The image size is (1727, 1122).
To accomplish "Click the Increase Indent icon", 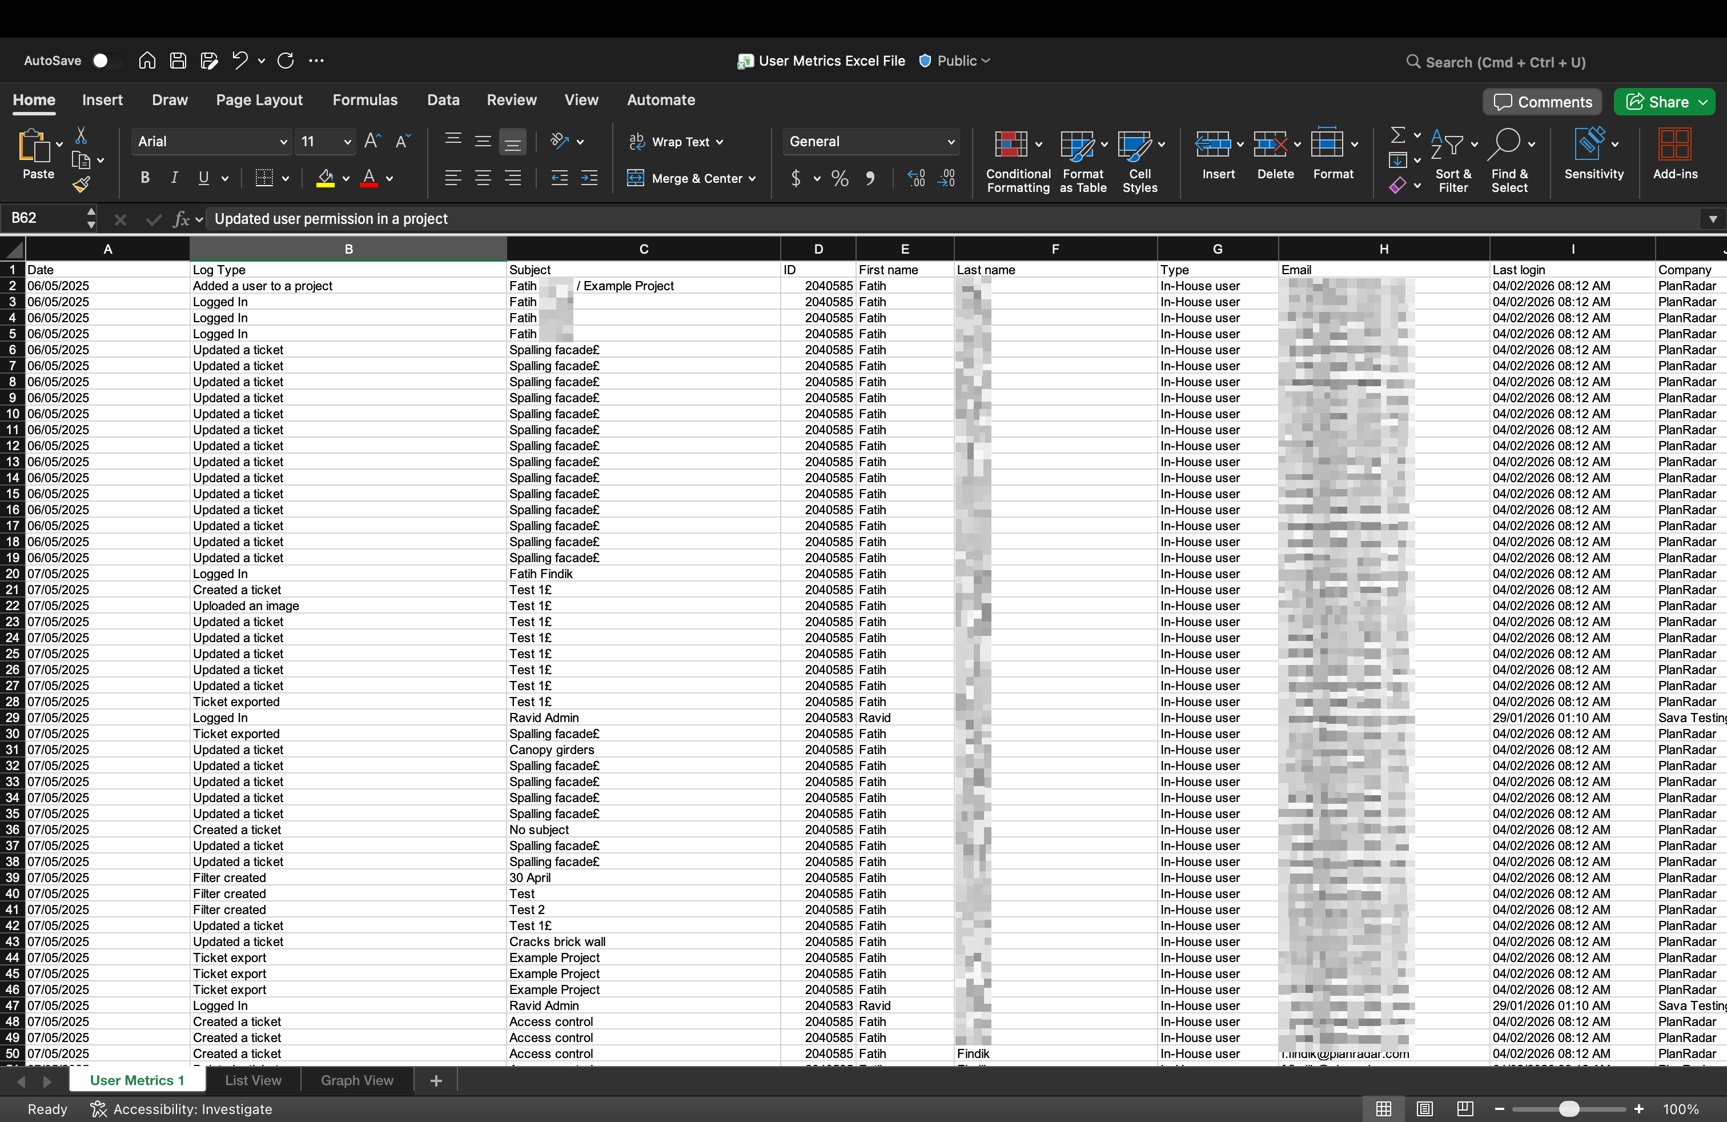I will (x=589, y=178).
